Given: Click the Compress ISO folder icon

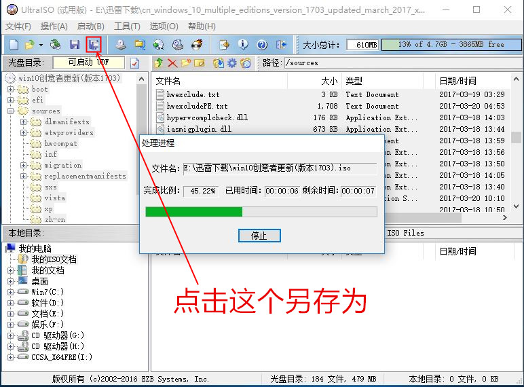Looking at the screenshot, I should tap(140, 44).
